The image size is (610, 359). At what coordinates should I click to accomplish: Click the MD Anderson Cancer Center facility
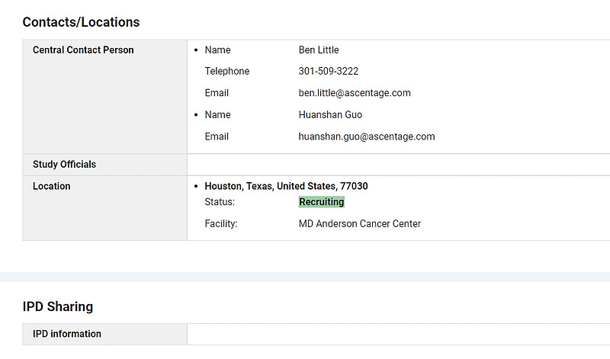point(359,223)
